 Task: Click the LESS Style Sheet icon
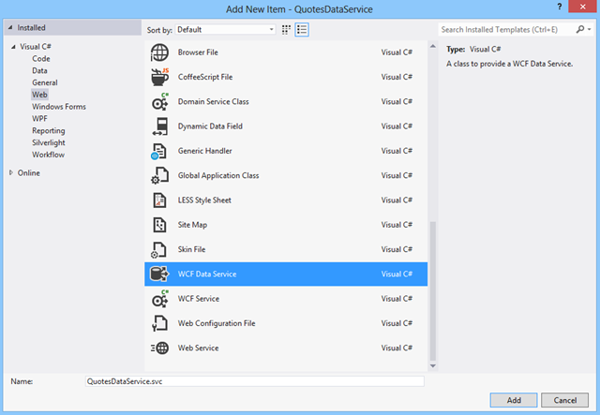pyautogui.click(x=159, y=200)
